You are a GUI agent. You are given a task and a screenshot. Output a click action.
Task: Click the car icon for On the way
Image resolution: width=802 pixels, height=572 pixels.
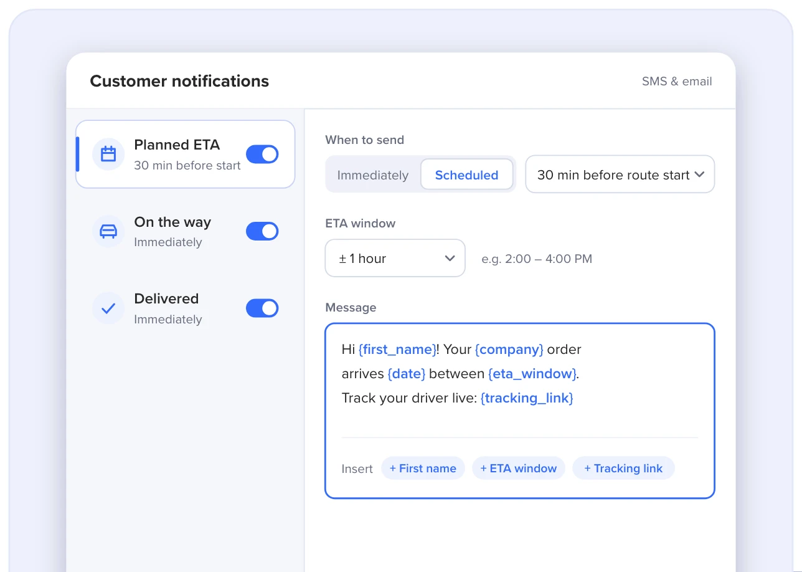[108, 231]
